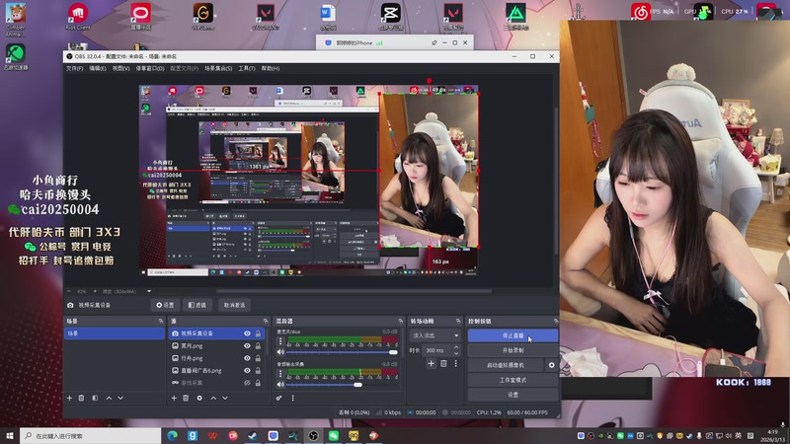Open Edit (E) menu in OBS
The image size is (790, 444).
click(98, 68)
